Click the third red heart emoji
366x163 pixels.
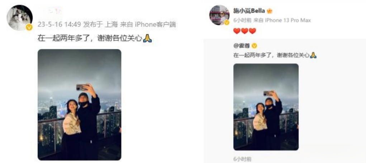click(x=252, y=31)
